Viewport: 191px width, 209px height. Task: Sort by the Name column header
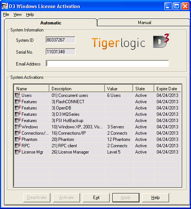click(x=32, y=88)
